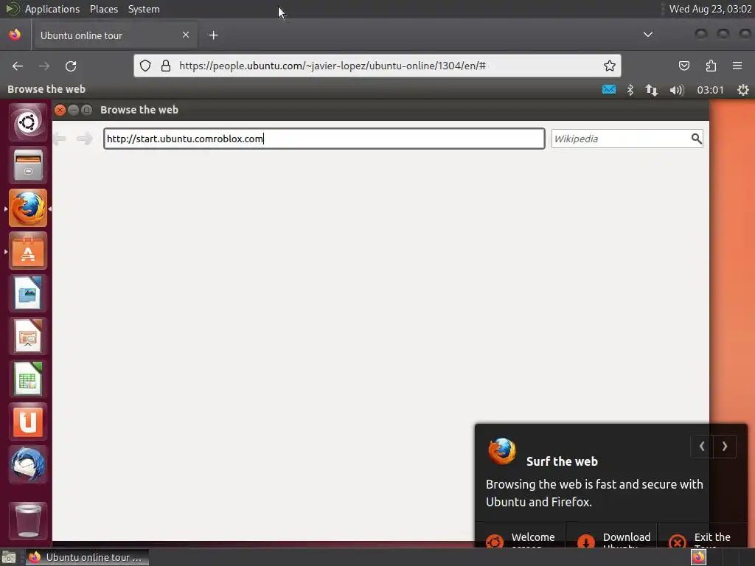Image resolution: width=755 pixels, height=566 pixels.
Task: Maximize the Browse the web window
Action: [87, 111]
